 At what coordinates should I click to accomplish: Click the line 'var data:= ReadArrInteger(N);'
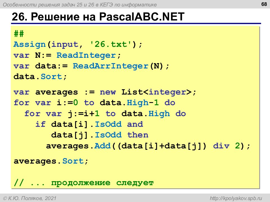(91, 66)
